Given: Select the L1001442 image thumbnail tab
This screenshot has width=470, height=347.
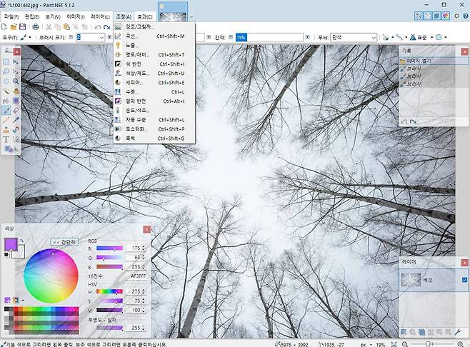Looking at the screenshot, I should pos(173,11).
